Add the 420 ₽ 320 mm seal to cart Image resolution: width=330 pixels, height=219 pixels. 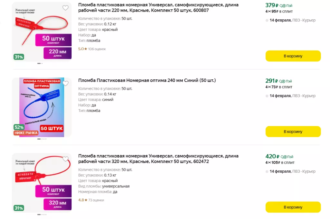pyautogui.click(x=293, y=207)
